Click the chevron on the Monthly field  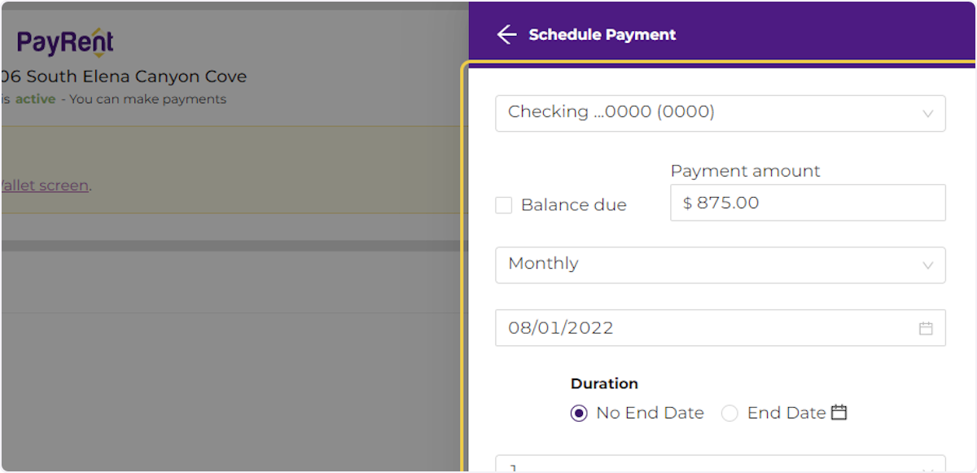click(x=928, y=265)
